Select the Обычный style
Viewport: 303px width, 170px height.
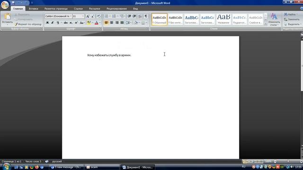coord(160,19)
